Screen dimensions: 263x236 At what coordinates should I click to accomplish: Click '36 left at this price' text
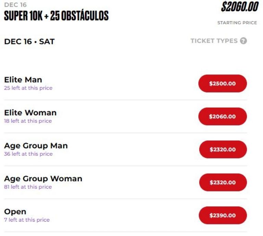click(28, 154)
